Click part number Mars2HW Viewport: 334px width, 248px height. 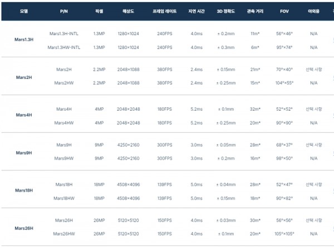tap(64, 83)
